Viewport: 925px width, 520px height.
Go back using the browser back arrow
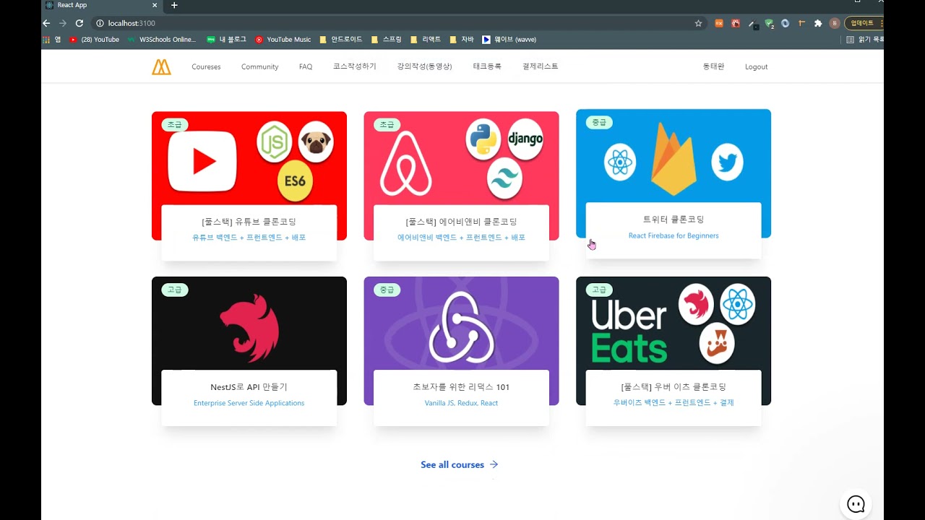47,23
